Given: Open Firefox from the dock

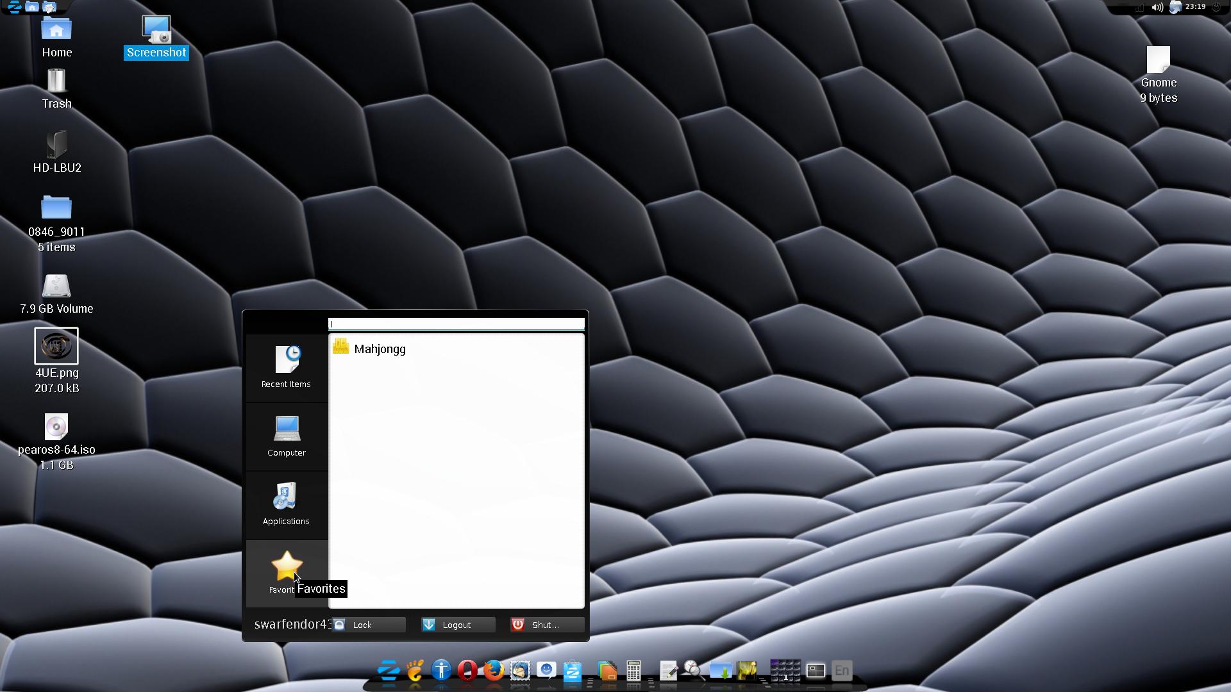Looking at the screenshot, I should 493,670.
